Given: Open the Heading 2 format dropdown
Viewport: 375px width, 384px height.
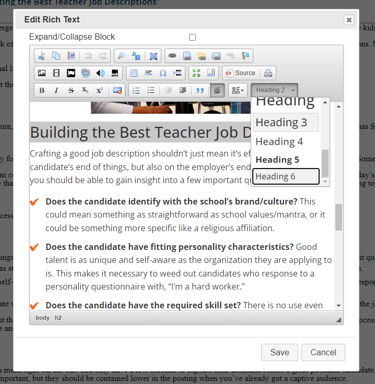Looking at the screenshot, I should (x=275, y=90).
